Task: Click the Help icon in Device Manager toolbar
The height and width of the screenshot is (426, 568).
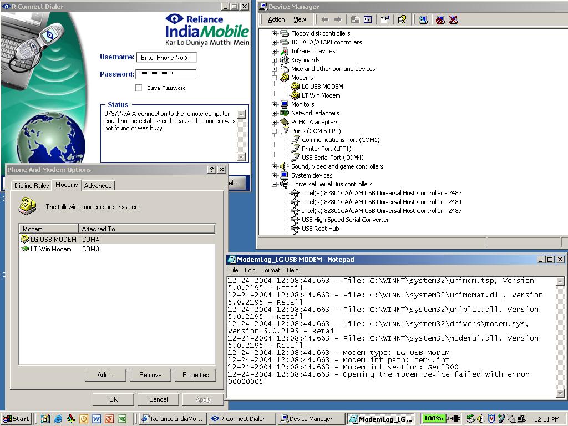Action: [402, 19]
